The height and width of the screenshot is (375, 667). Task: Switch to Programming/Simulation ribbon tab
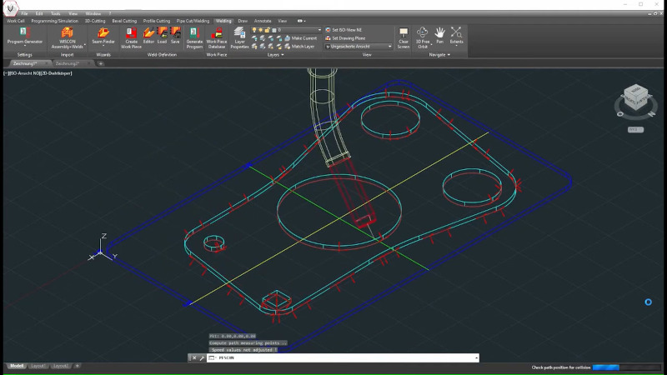tap(54, 21)
